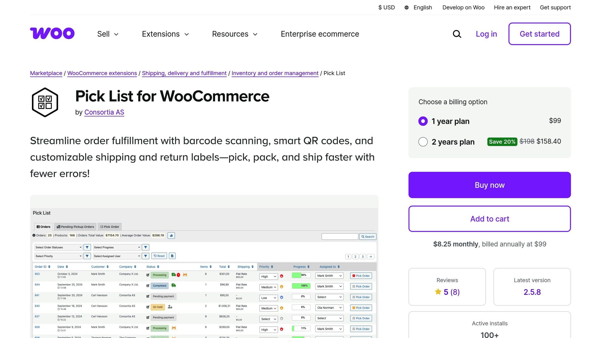Viewport: 601px width, 338px height.
Task: Apply the filter funnel next to Select Order Statuses
Action: 87,247
